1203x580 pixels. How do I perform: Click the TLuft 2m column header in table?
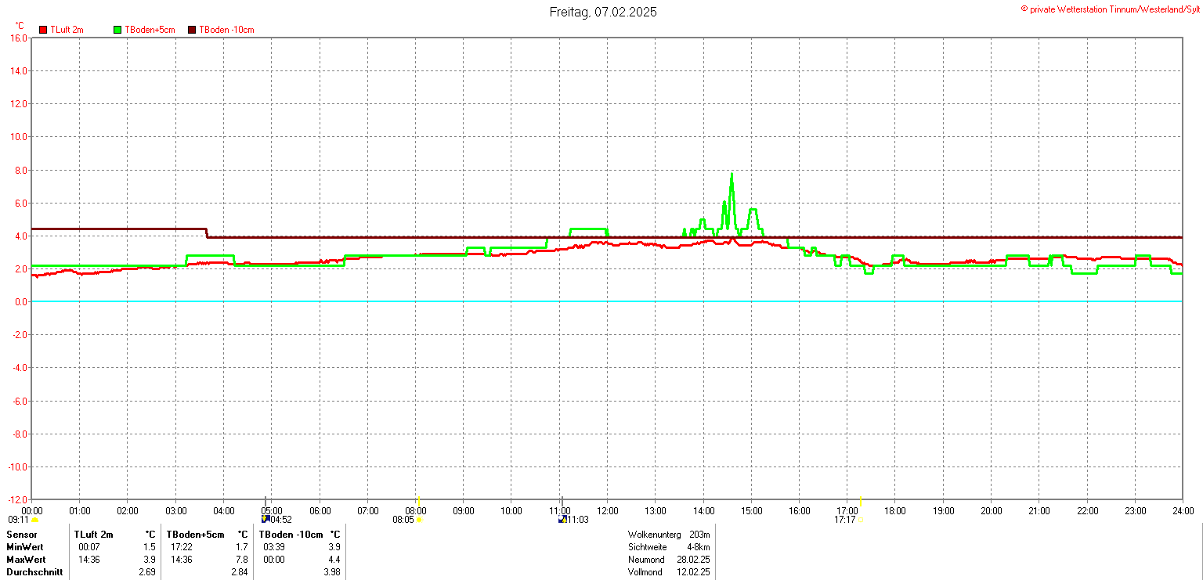(x=94, y=535)
